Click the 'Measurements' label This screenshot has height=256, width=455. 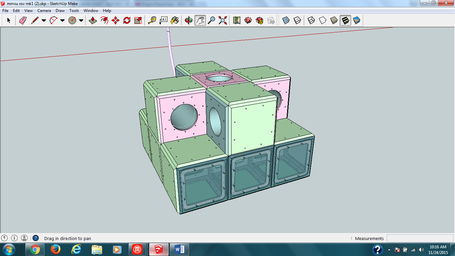[369, 238]
